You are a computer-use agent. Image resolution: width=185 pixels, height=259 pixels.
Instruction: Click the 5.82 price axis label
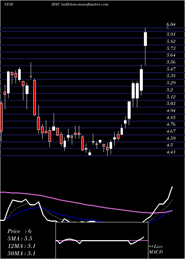171,41
